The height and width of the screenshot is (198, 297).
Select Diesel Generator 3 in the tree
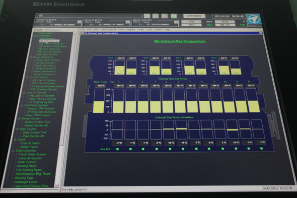point(45,69)
